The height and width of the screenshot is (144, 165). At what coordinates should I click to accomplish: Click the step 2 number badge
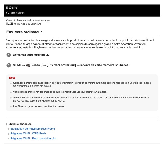pos(9,65)
